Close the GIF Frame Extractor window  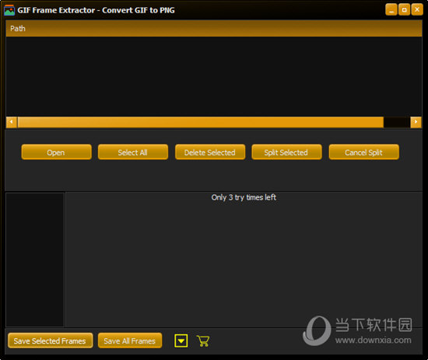click(x=417, y=10)
